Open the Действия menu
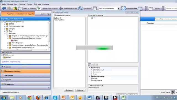The height and width of the screenshot is (100, 177). [37, 4]
